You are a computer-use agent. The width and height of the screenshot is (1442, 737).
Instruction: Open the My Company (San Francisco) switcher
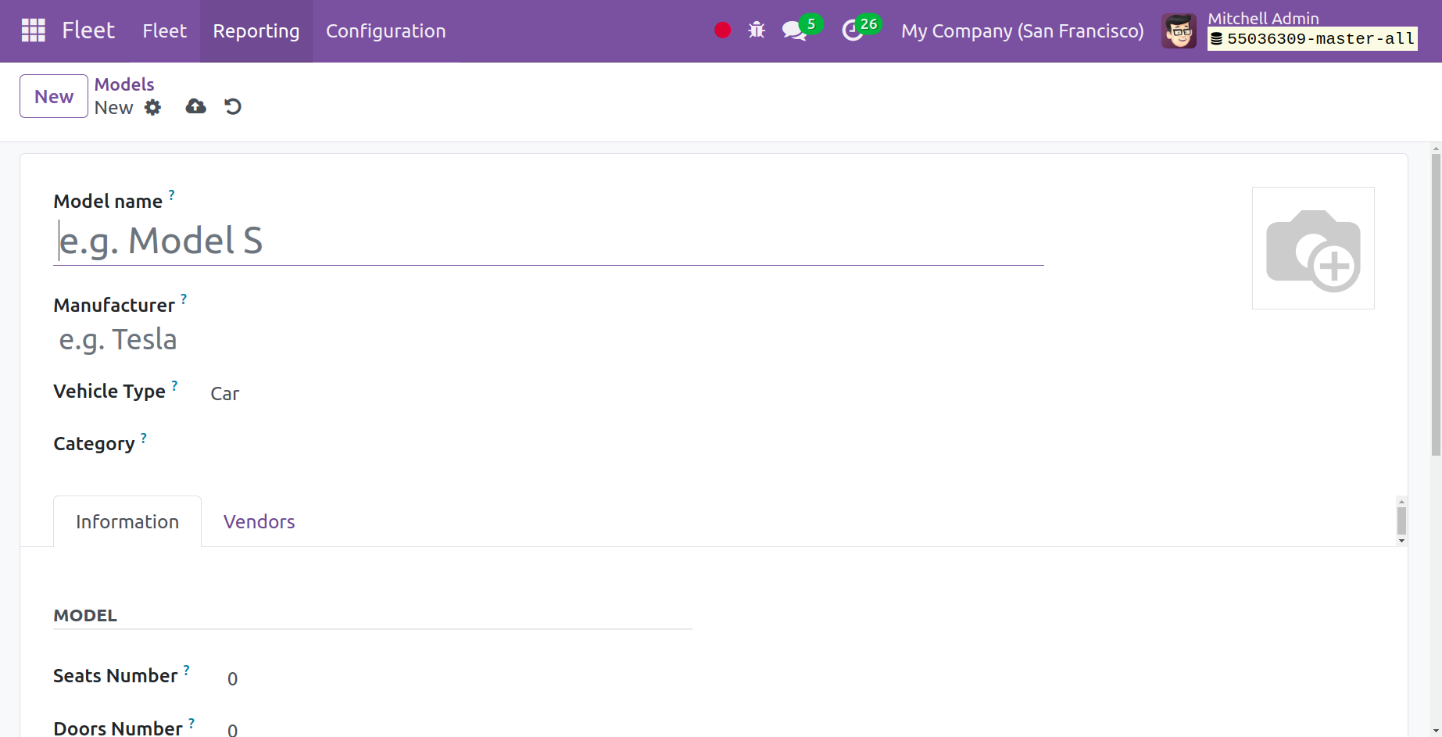tap(1022, 31)
